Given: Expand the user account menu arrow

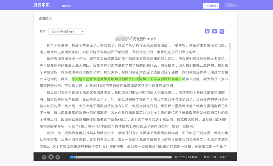Looking at the screenshot, I should (235, 6).
